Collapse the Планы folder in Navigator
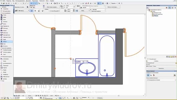The height and width of the screenshot is (100, 177). [149, 11]
